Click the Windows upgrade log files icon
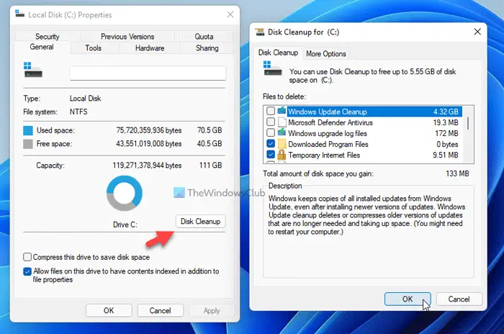The image size is (504, 334). (x=282, y=132)
